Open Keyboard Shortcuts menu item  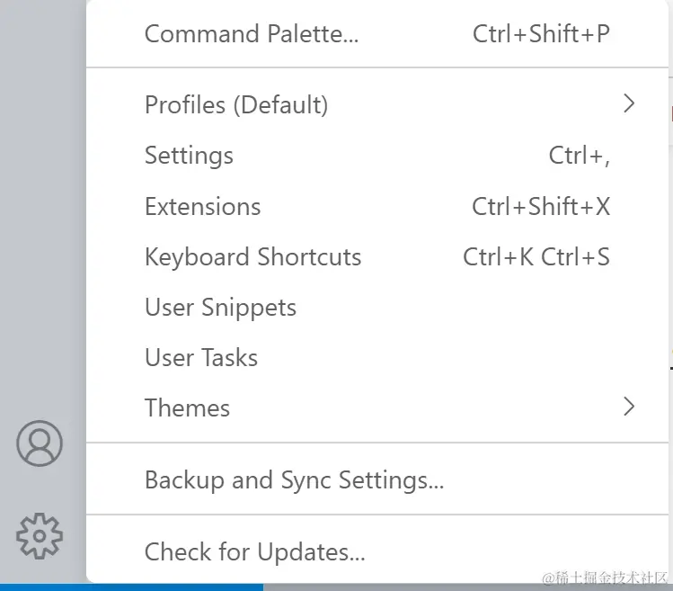click(x=252, y=257)
